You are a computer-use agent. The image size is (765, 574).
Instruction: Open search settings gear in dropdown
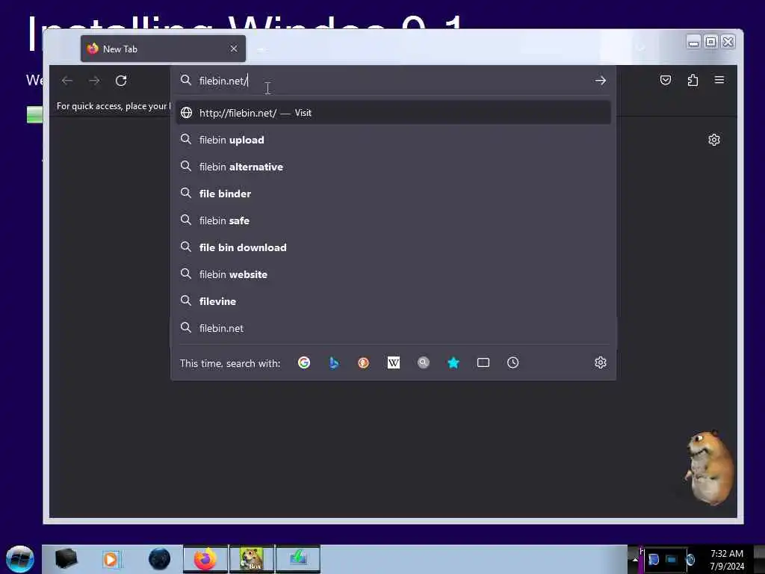tap(601, 362)
